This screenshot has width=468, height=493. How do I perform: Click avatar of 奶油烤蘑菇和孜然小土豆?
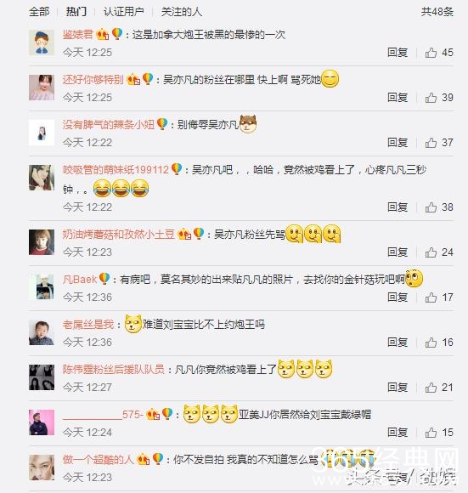coord(42,242)
